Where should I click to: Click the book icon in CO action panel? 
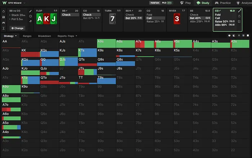click(239, 22)
